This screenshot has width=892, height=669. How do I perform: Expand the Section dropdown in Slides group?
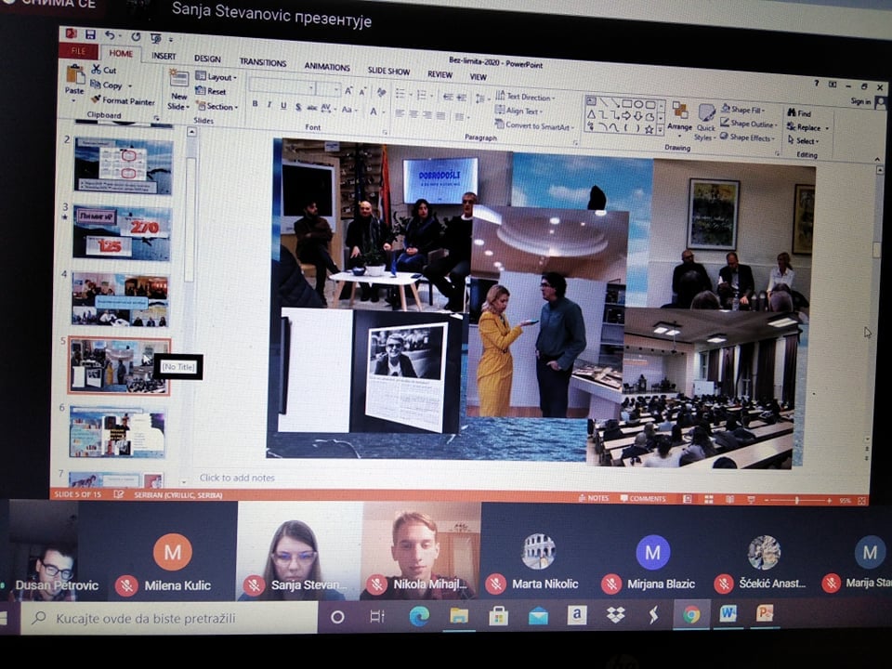(217, 107)
